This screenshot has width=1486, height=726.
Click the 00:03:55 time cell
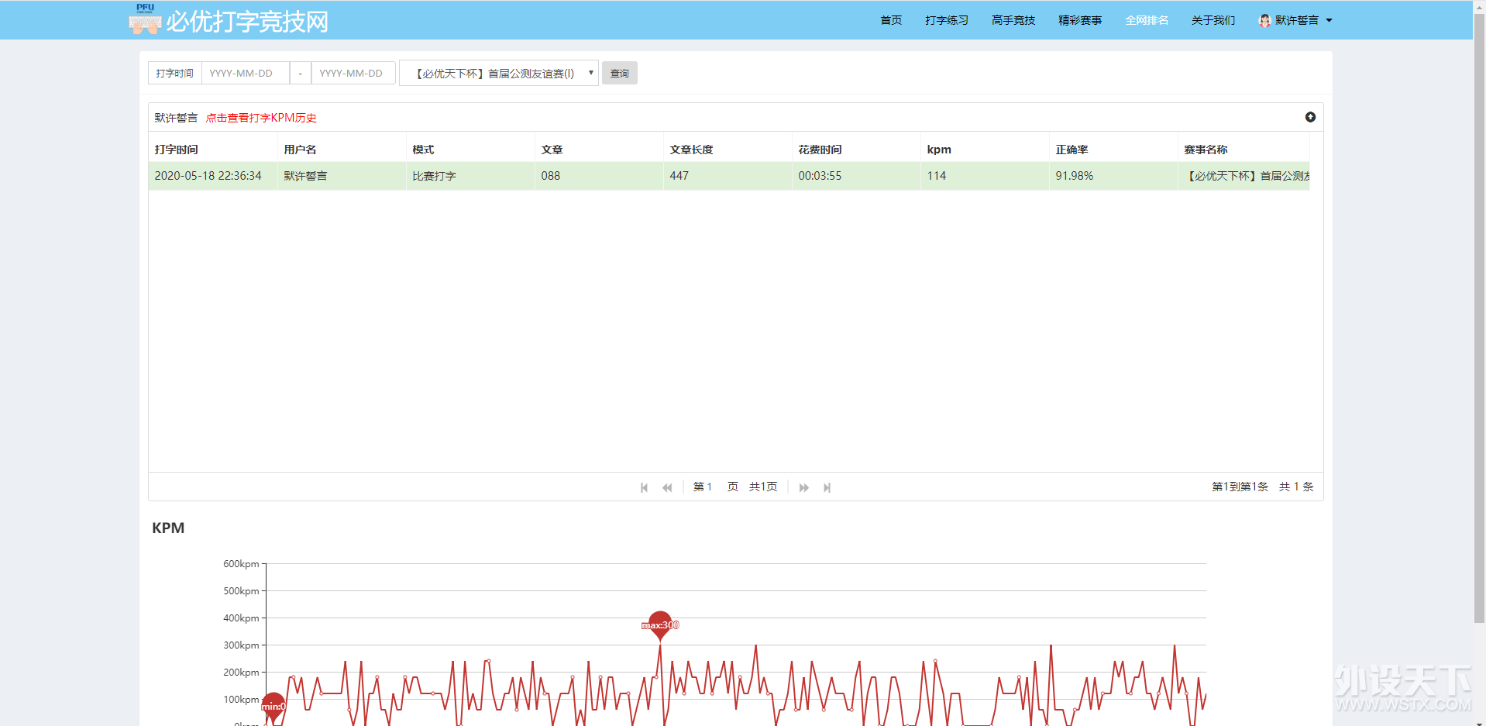click(x=856, y=176)
